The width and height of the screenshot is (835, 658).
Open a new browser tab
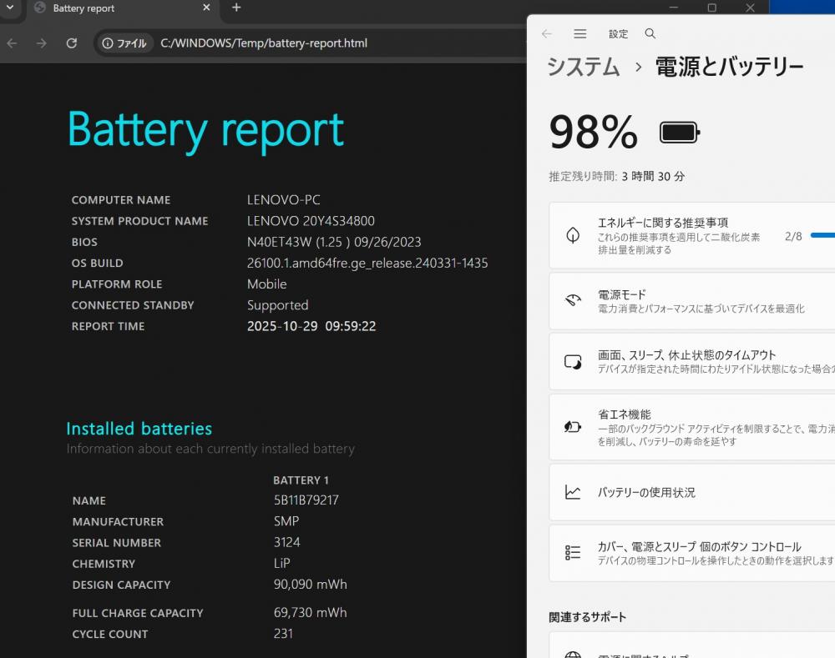(x=236, y=8)
